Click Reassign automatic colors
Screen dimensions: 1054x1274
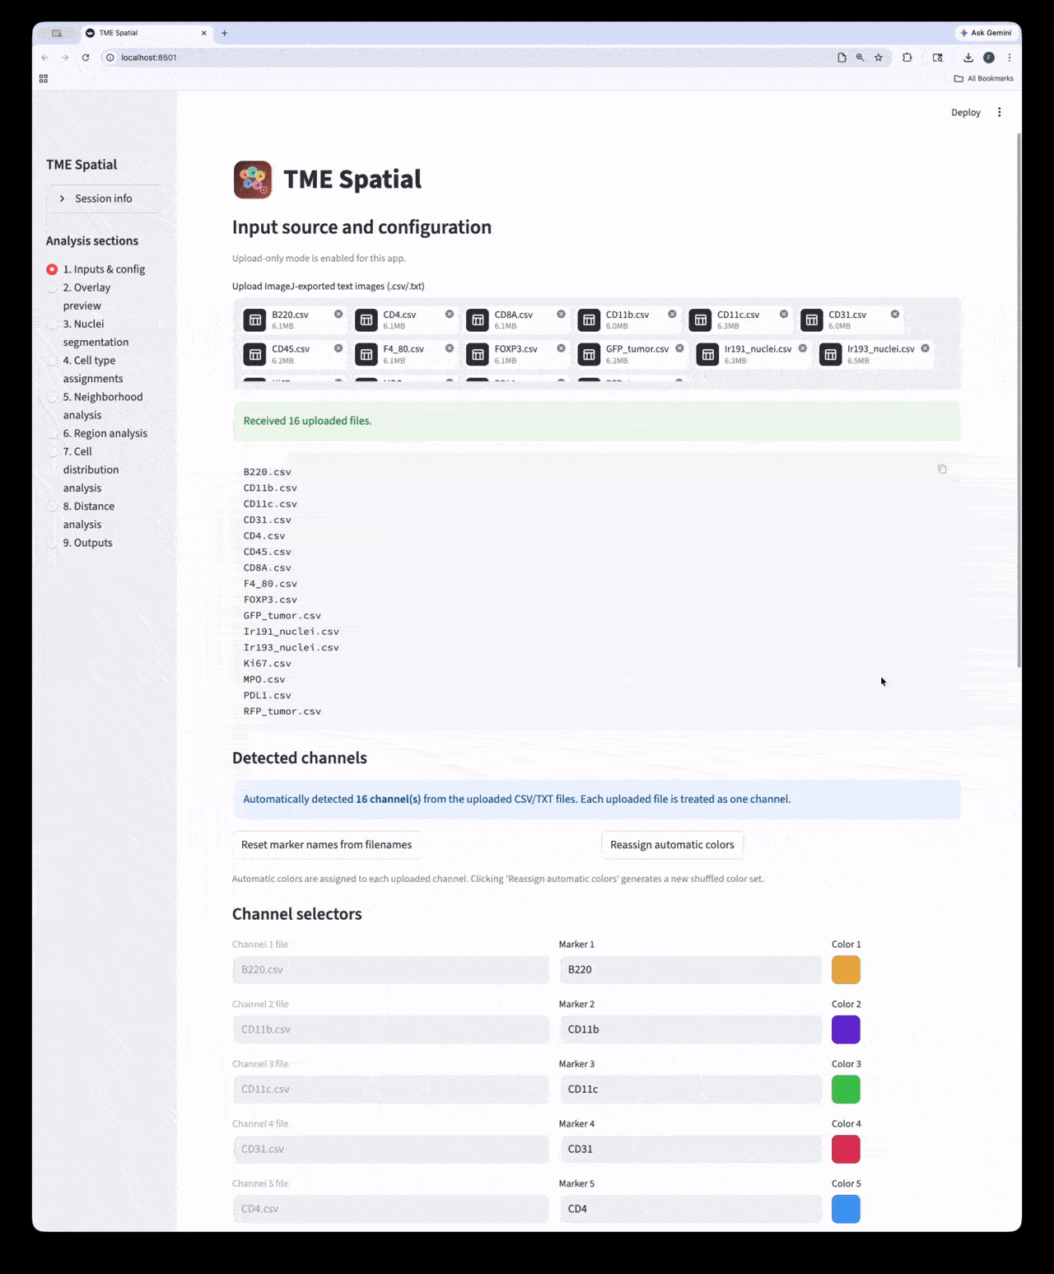click(672, 844)
